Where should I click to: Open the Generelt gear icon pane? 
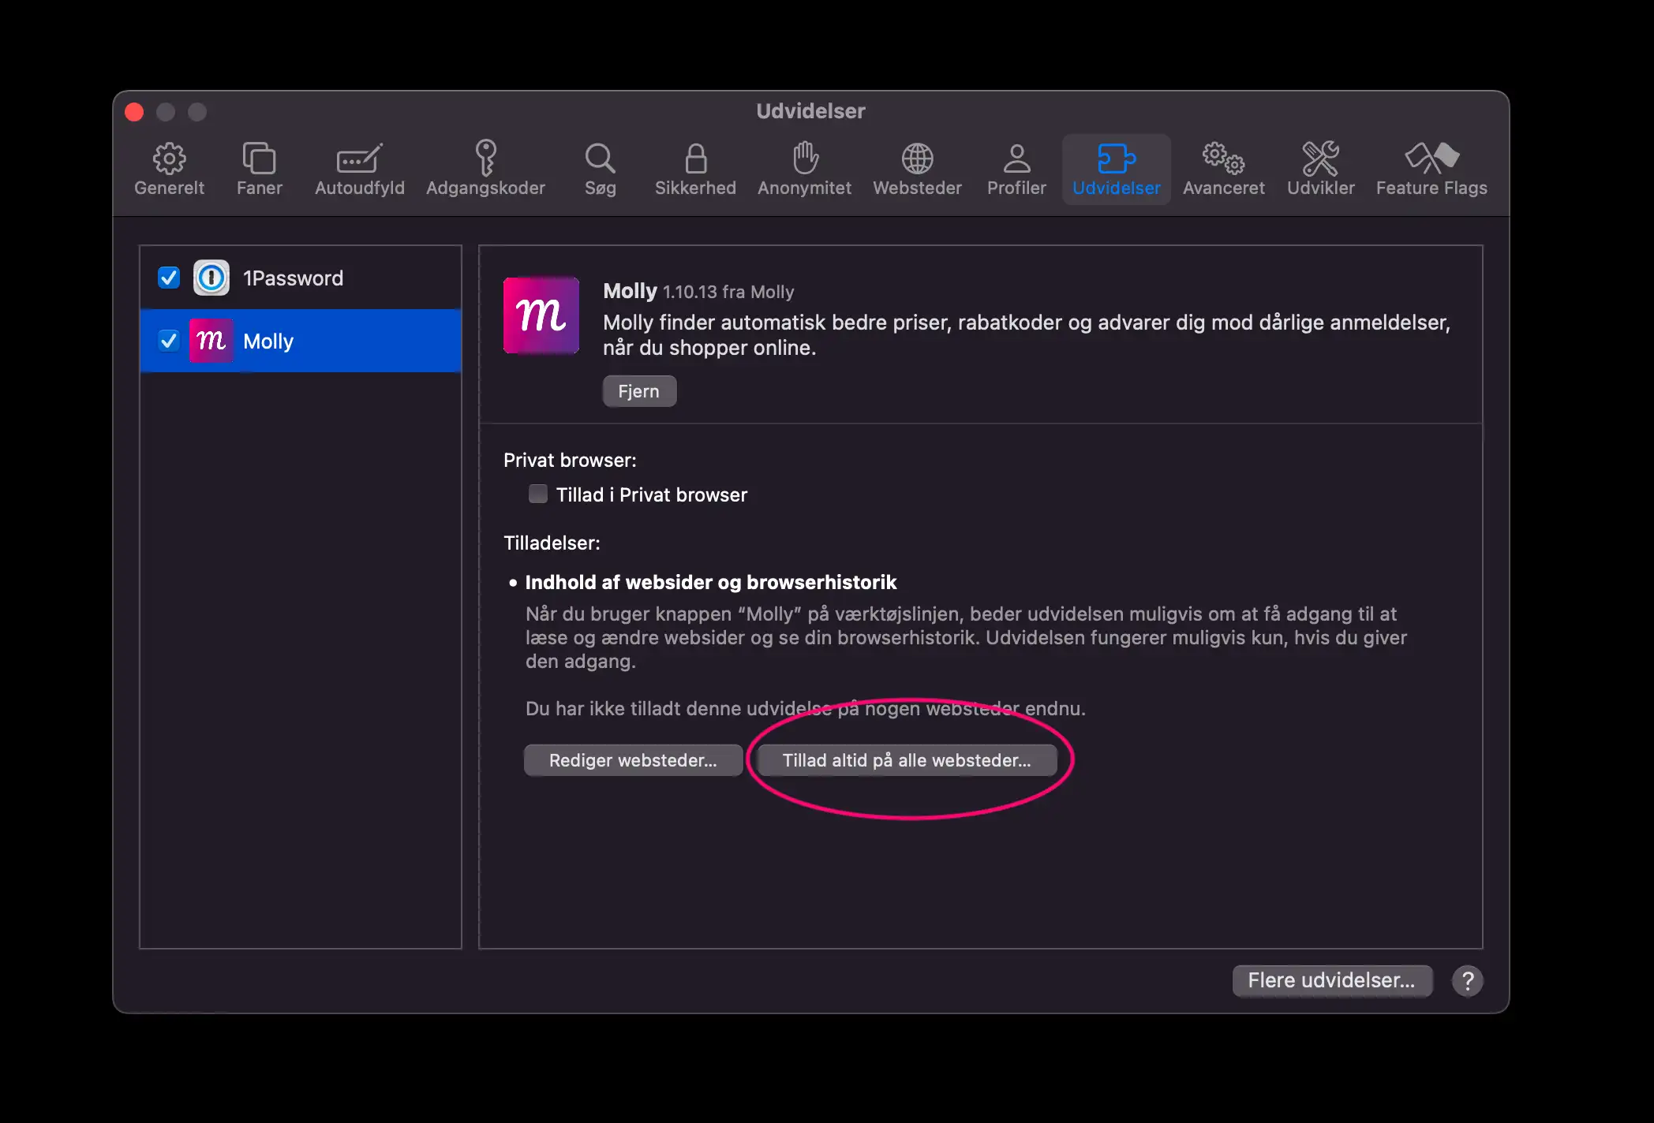(169, 169)
